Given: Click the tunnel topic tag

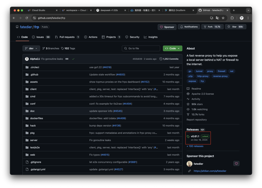Looking at the screenshot, I should pyautogui.click(x=199, y=71).
